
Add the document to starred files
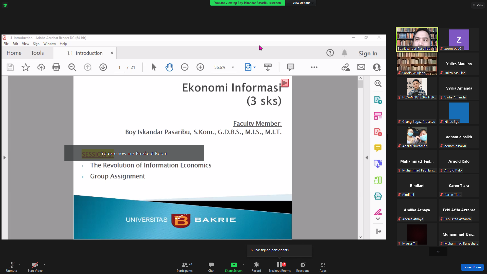point(26,67)
